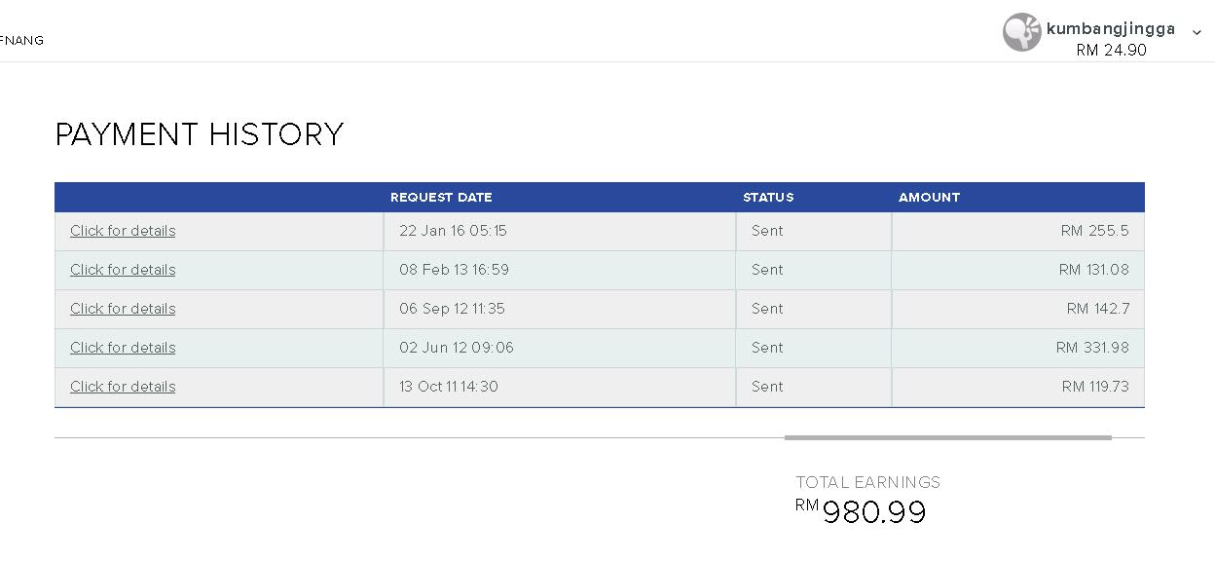Open details for the 22 Jan 16 payment
This screenshot has width=1215, height=561.
123,231
